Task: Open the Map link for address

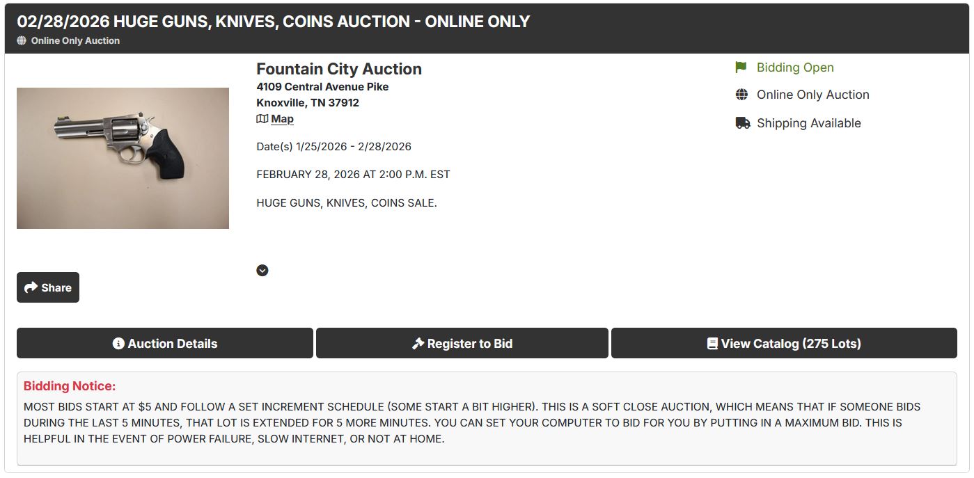Action: click(282, 119)
